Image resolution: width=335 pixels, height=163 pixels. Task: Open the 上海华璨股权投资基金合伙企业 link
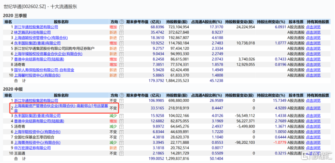coord(48,54)
